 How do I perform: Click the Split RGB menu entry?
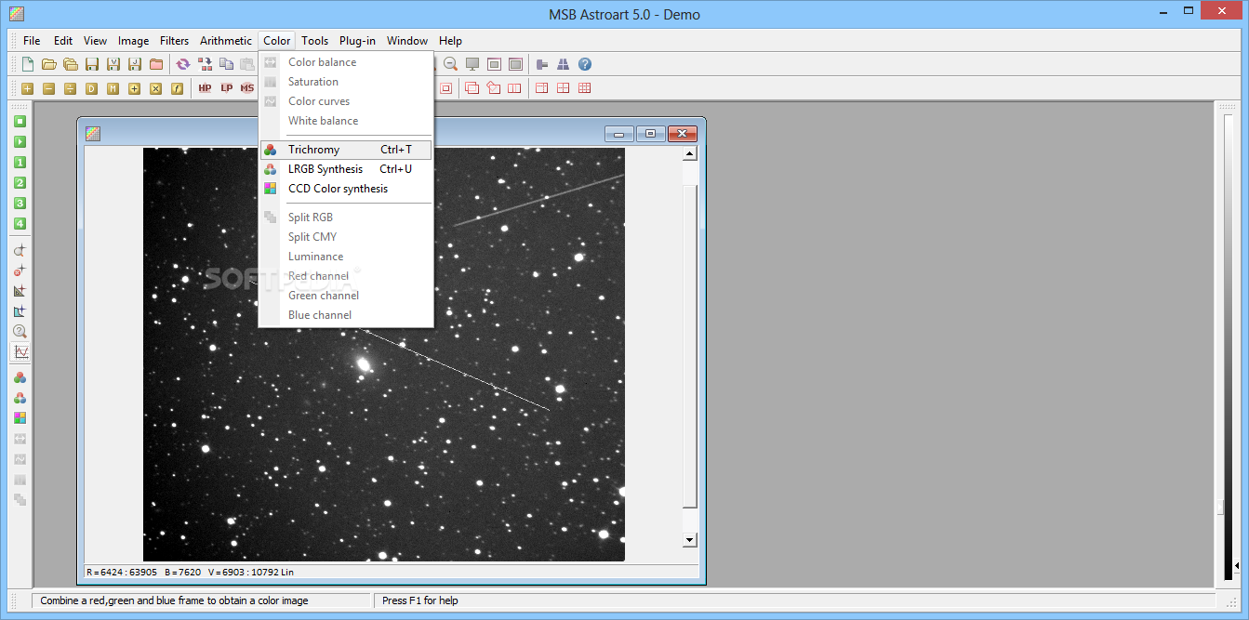[x=346, y=218]
